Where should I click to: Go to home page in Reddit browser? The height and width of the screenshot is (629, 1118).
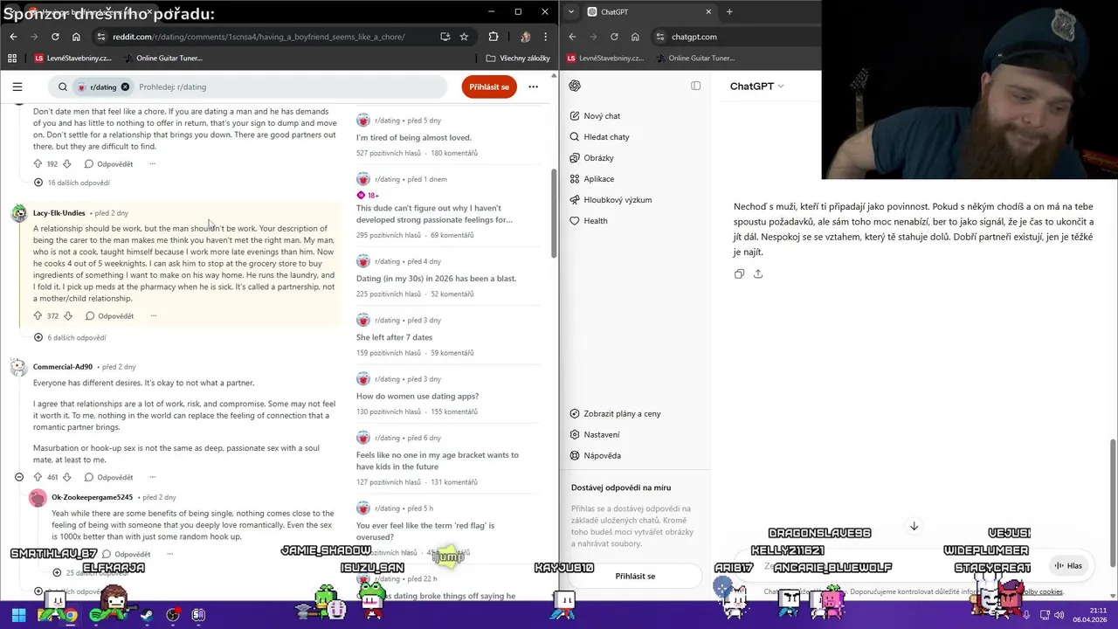pos(76,37)
